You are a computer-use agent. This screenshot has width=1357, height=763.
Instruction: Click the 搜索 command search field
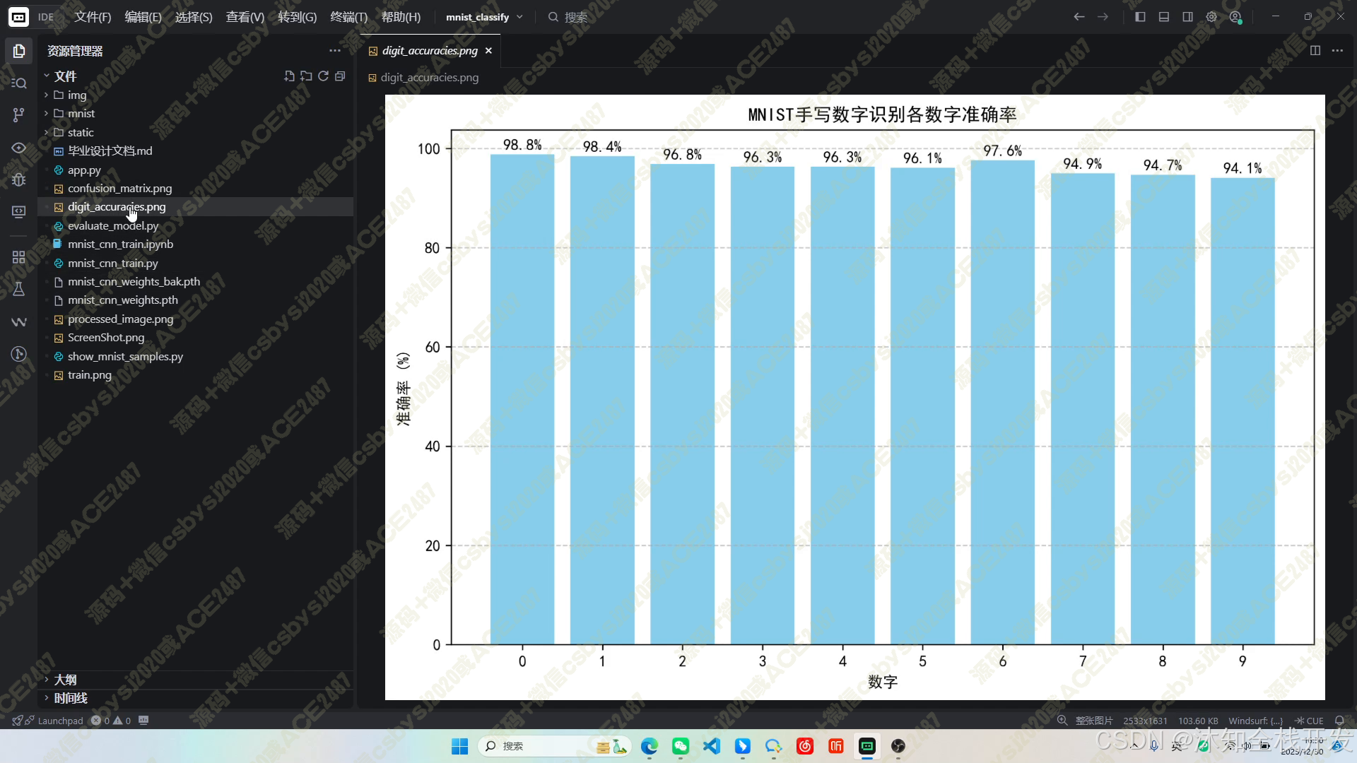point(576,17)
